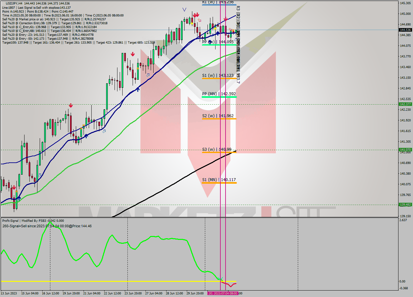Screen dimensions: 413x297
Task: Click the S2 (w) 141.962 support label
Action: pos(218,116)
